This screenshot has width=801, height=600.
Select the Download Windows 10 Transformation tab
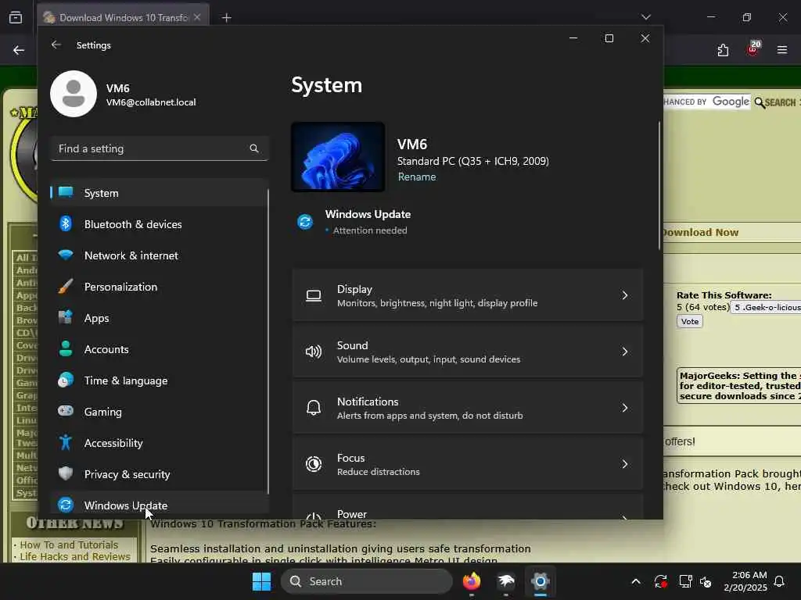(123, 17)
